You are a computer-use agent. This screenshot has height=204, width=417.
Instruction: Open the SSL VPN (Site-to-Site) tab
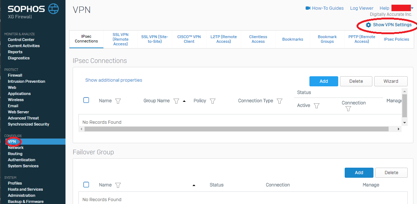coord(155,39)
